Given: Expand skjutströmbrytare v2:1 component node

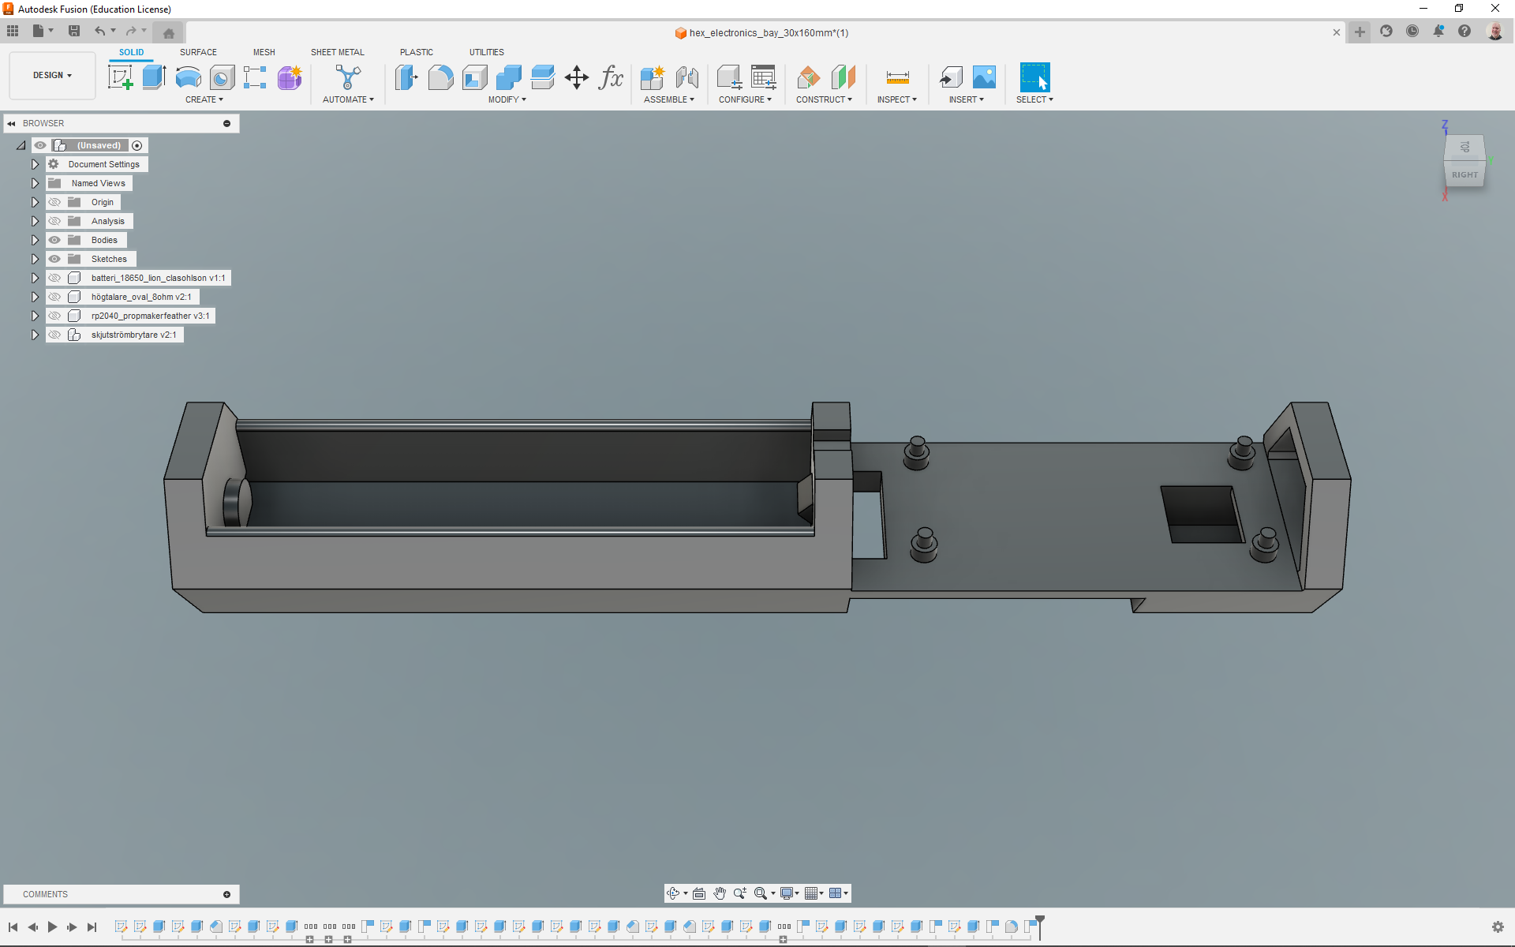Looking at the screenshot, I should point(35,335).
